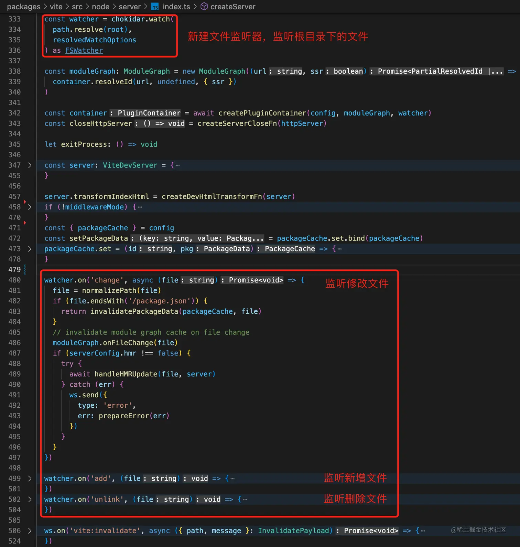Click the setPackageData constant name
The height and width of the screenshot is (547, 520).
click(99, 238)
